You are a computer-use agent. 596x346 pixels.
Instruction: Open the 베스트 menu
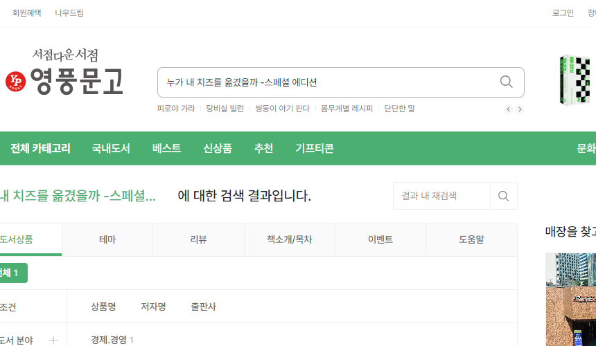click(x=166, y=148)
